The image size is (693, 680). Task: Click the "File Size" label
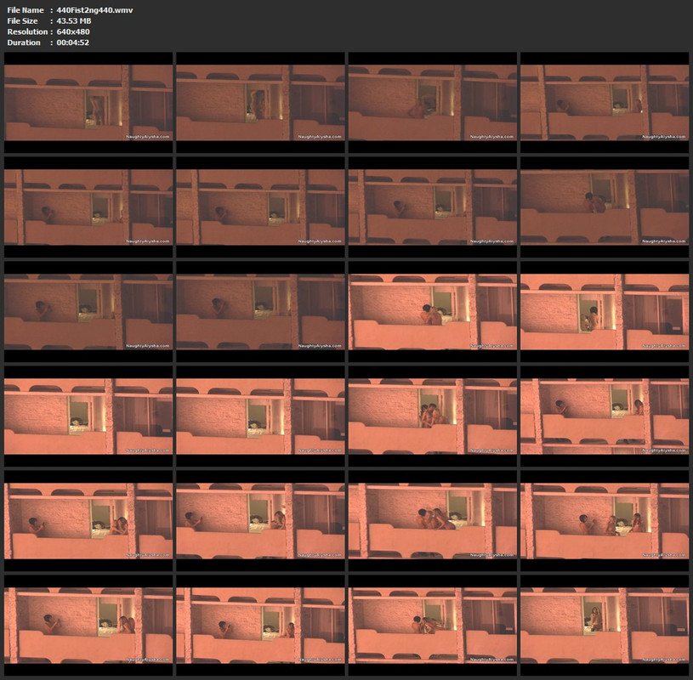tap(22, 20)
